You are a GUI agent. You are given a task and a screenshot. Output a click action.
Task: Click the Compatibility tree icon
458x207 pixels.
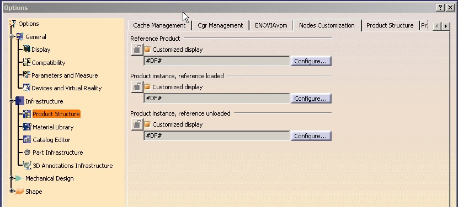click(26, 62)
